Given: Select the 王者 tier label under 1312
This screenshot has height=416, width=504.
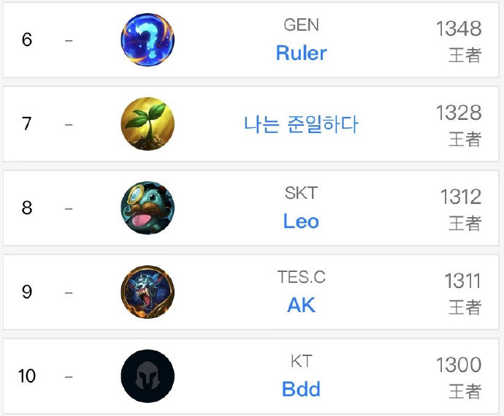Looking at the screenshot, I should coord(465,223).
